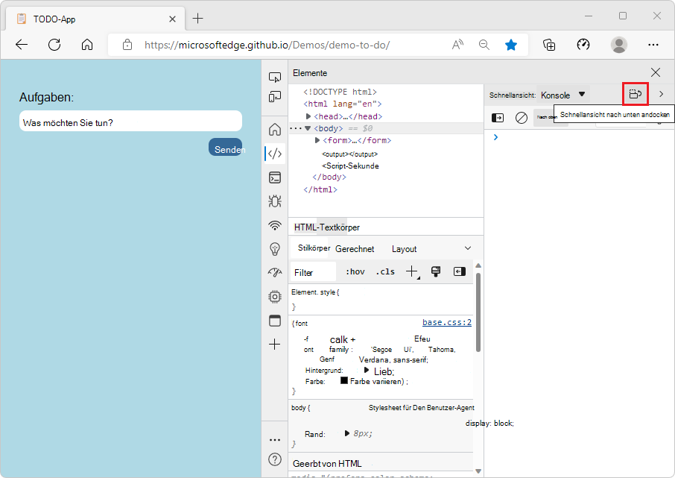Open the Welcome home tool in DevTools
675x478 pixels.
pos(275,129)
